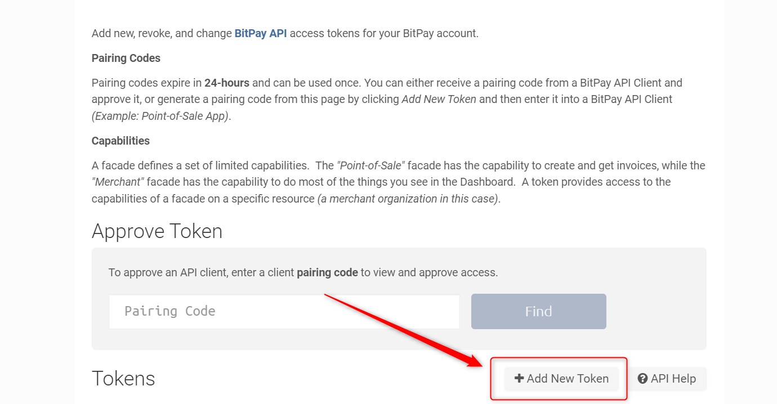
Task: Click the question mark icon beside API Help
Action: [642, 379]
